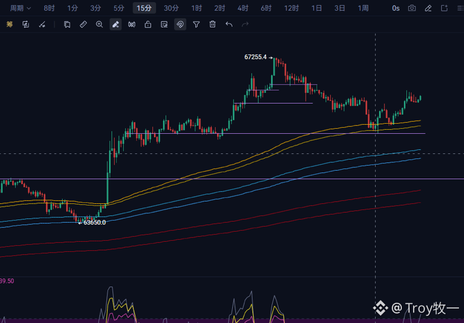Toggle the magnet snap mode icon
464x323 pixels.
point(180,24)
